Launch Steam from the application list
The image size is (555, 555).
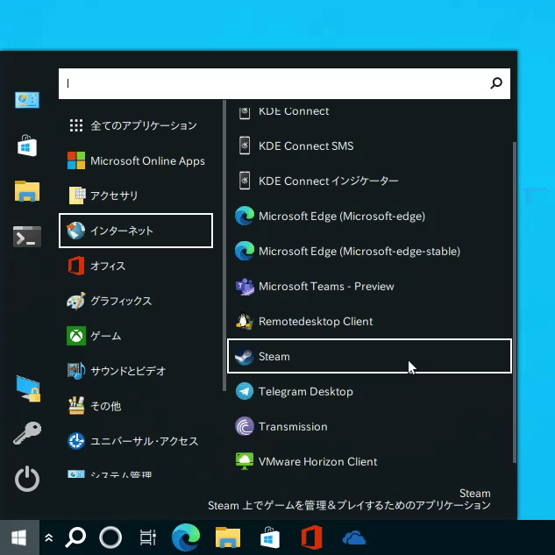coord(369,356)
